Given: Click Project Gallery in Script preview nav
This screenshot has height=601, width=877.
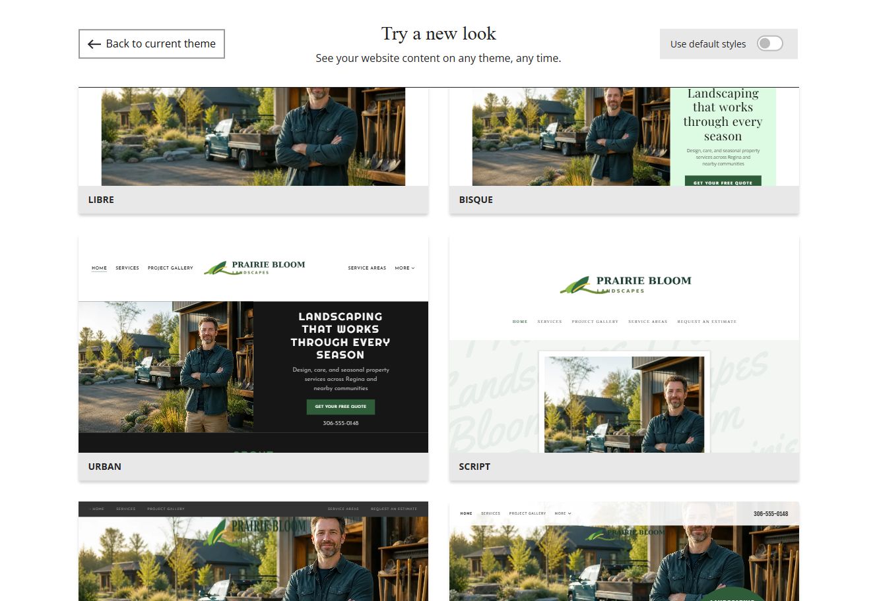Looking at the screenshot, I should pyautogui.click(x=595, y=322).
